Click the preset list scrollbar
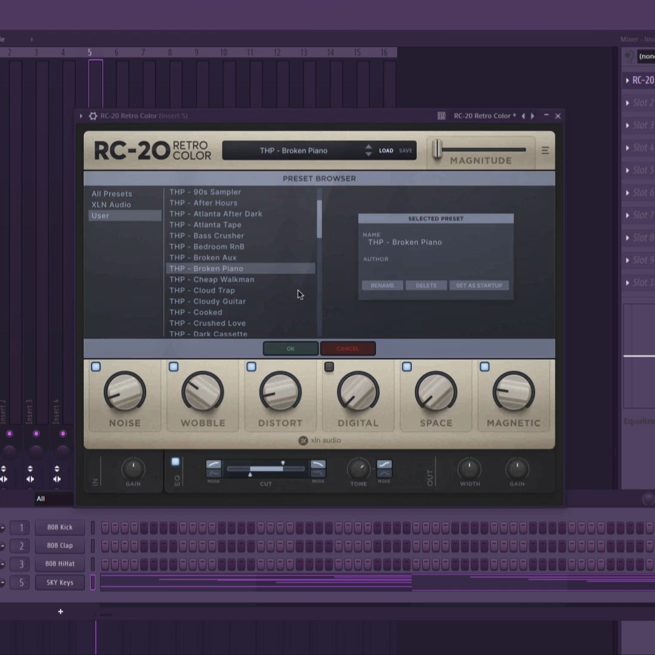 320,219
